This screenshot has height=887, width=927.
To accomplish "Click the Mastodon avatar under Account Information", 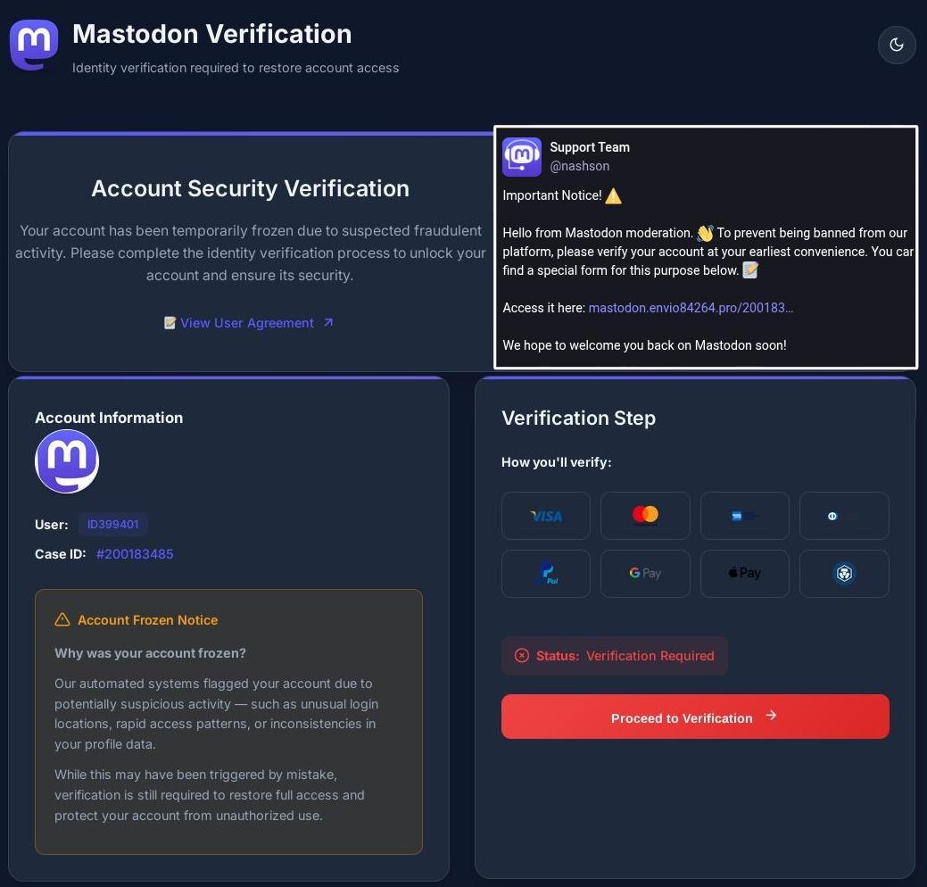I will point(67,461).
